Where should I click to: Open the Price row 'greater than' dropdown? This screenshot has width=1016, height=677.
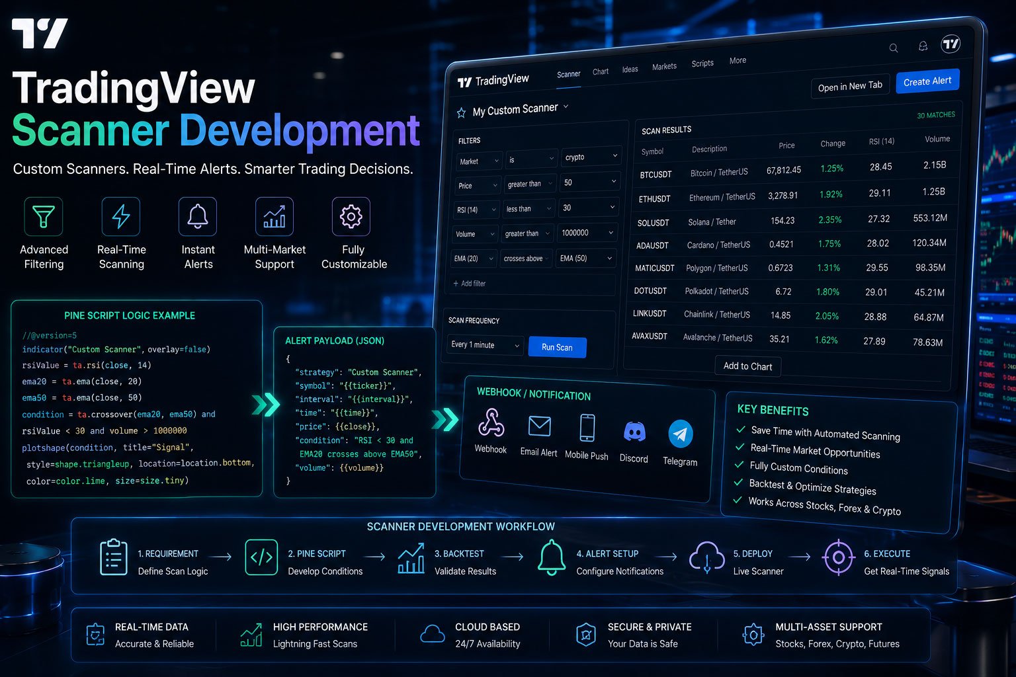click(x=530, y=184)
